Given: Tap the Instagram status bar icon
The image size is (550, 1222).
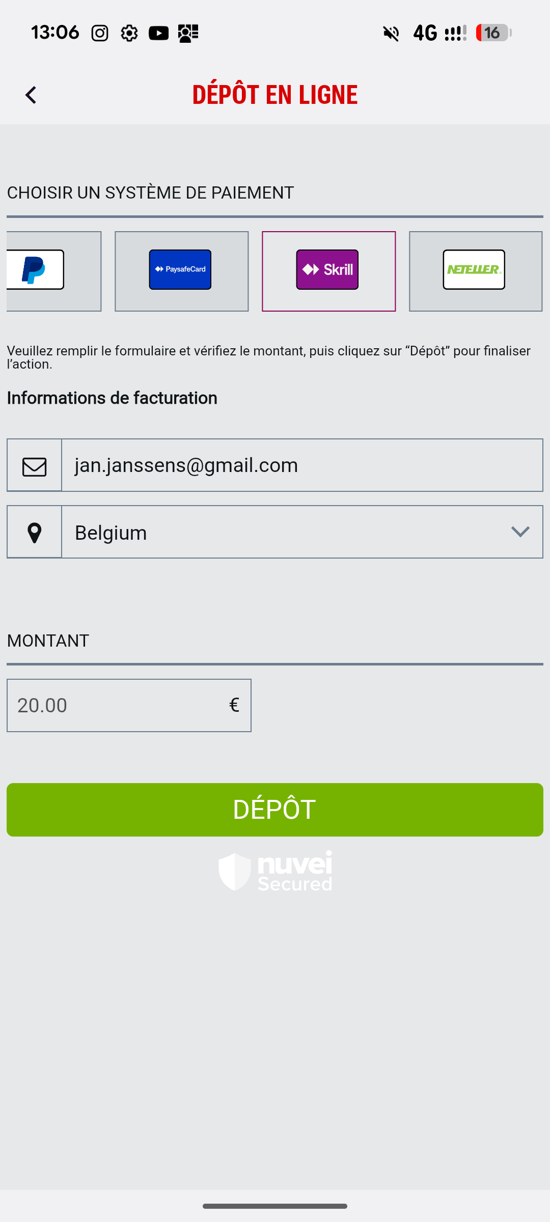Looking at the screenshot, I should click(x=100, y=34).
